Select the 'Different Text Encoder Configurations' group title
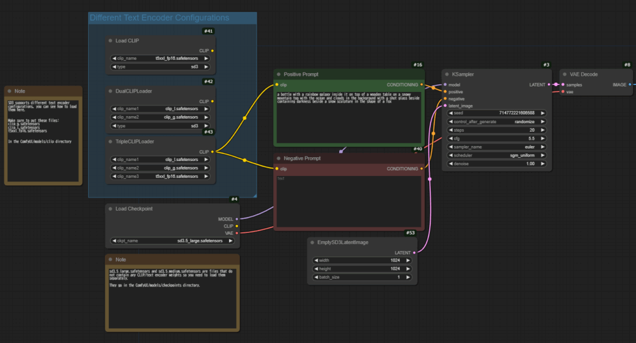The image size is (636, 343). pos(160,18)
